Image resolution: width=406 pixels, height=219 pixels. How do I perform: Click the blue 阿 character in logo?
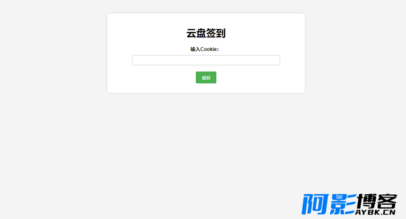[x=315, y=204]
